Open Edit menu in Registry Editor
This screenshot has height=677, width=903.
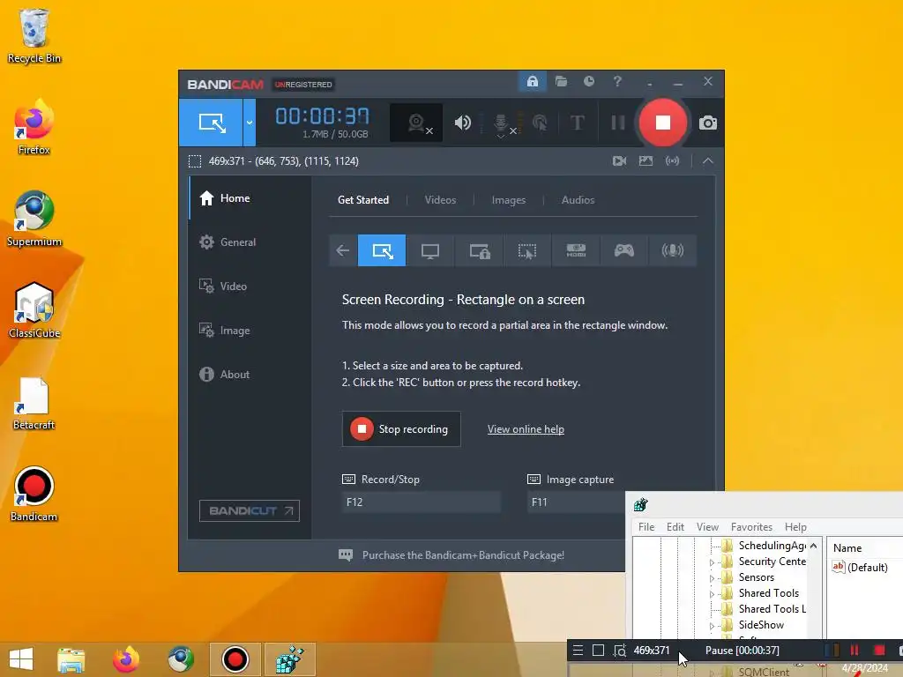675,527
